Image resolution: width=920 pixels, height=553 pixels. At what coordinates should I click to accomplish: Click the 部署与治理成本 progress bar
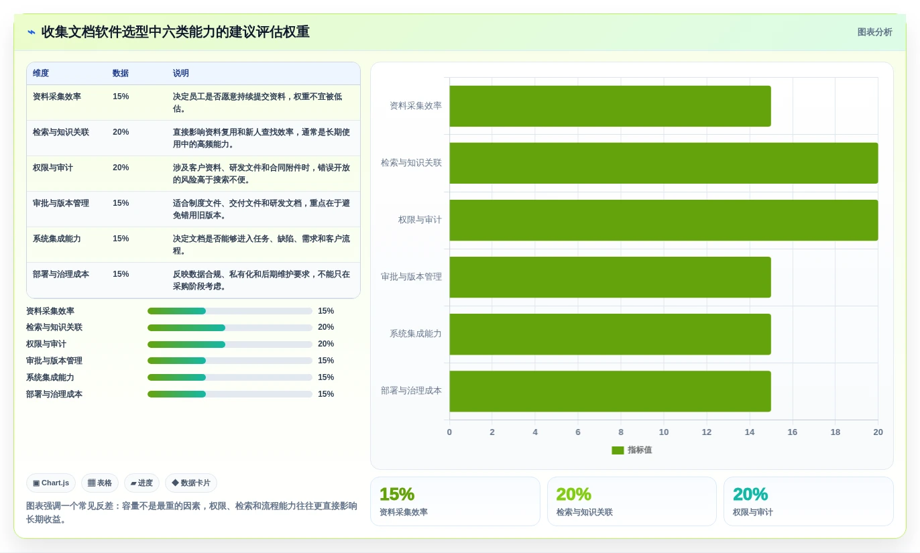(x=230, y=394)
